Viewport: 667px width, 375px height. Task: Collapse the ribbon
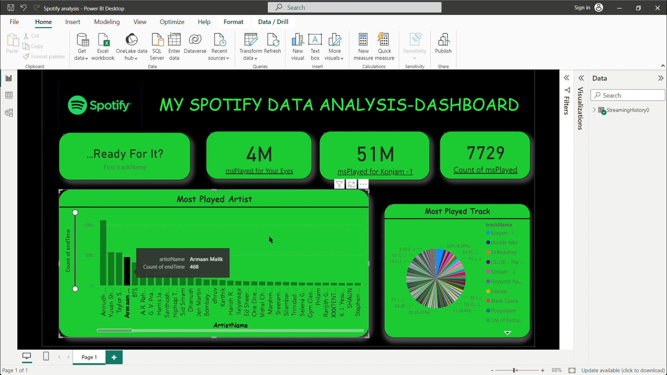coord(662,66)
